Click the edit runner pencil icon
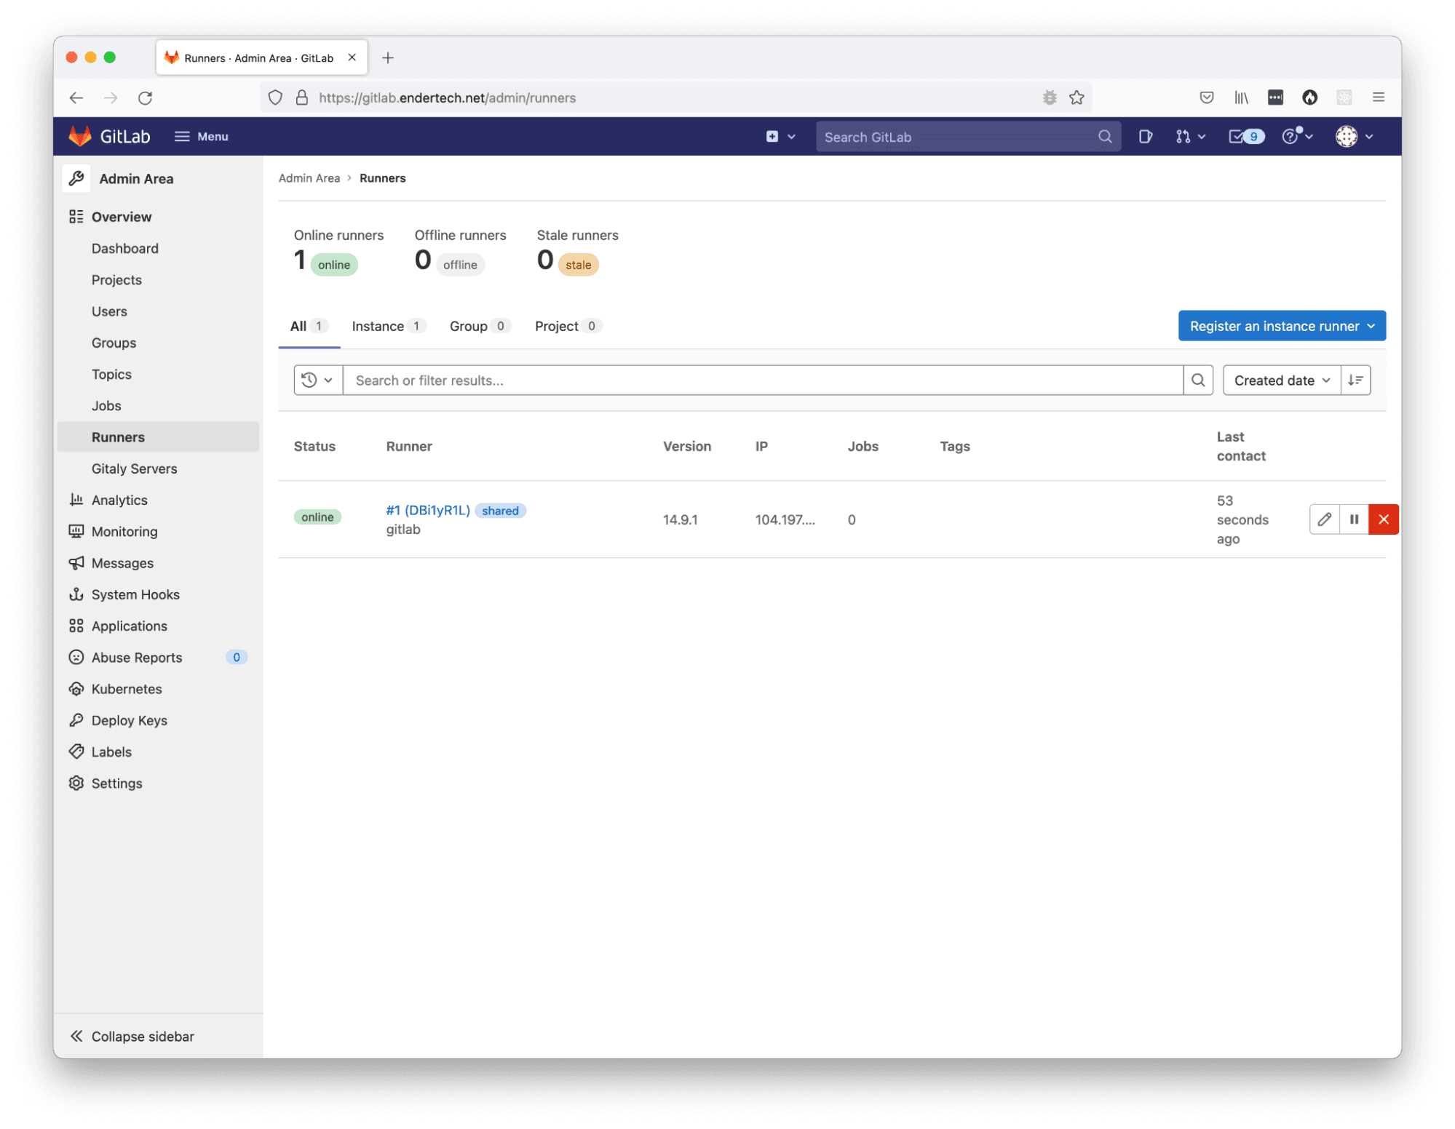The image size is (1455, 1129). (1324, 519)
